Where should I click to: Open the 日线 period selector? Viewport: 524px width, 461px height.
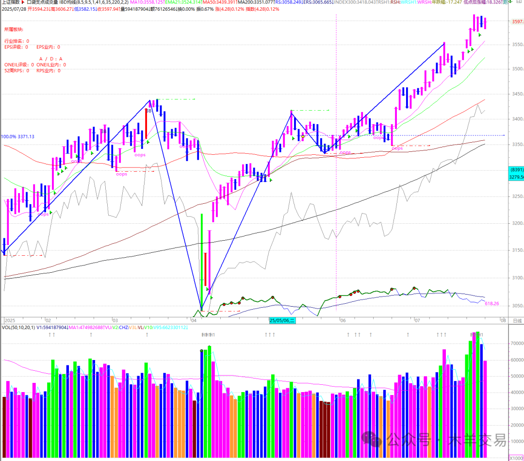(x=517, y=321)
